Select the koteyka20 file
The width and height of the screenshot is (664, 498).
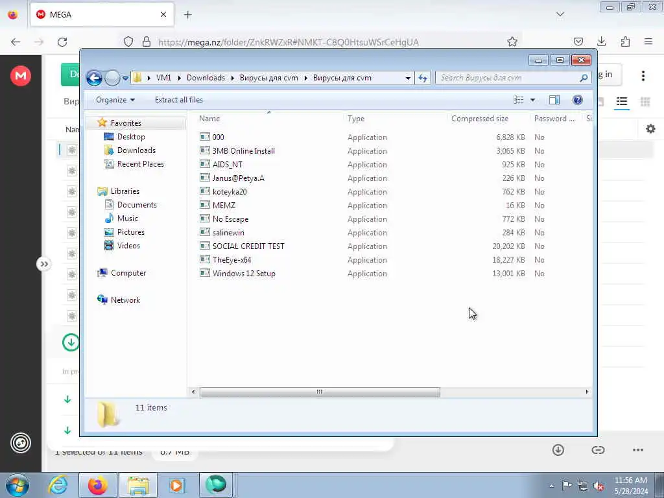tap(230, 191)
